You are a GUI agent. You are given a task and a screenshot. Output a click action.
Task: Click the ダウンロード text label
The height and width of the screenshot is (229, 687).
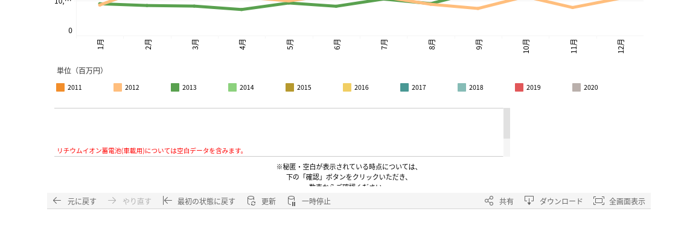pos(561,201)
